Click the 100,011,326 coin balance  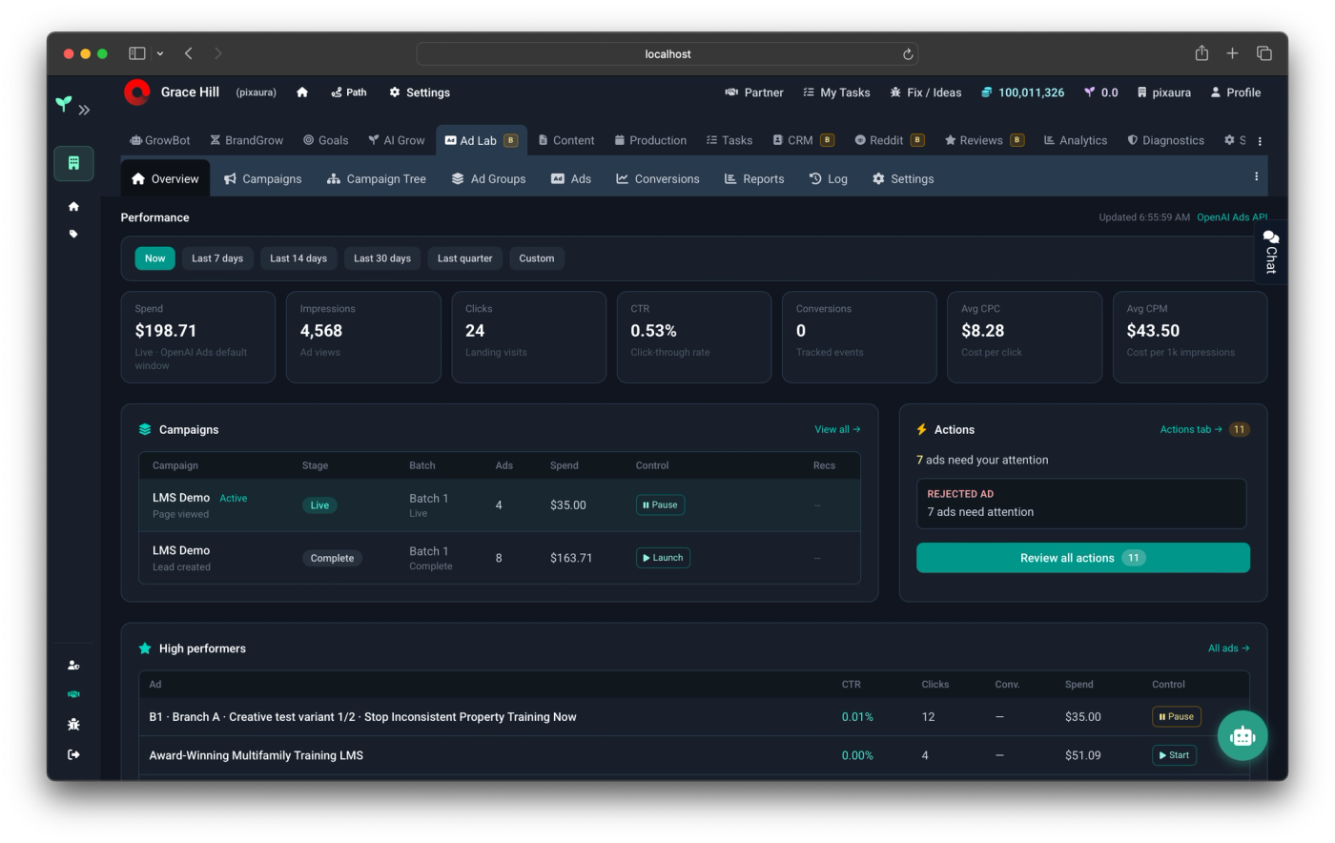click(x=1023, y=93)
